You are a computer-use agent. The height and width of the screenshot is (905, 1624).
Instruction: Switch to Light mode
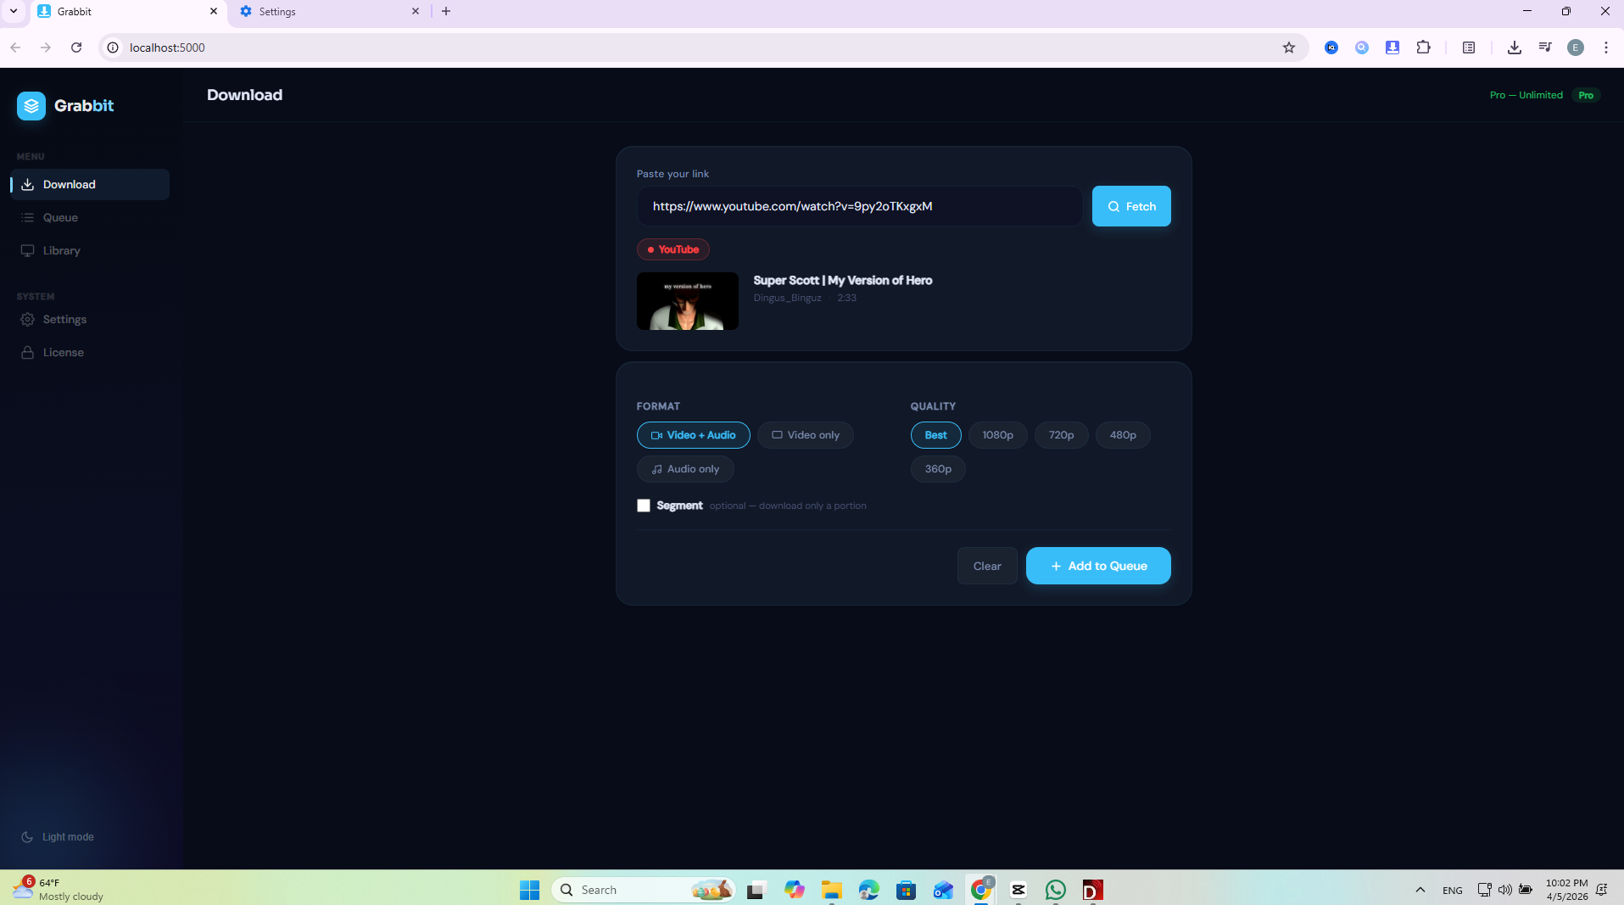click(x=58, y=836)
